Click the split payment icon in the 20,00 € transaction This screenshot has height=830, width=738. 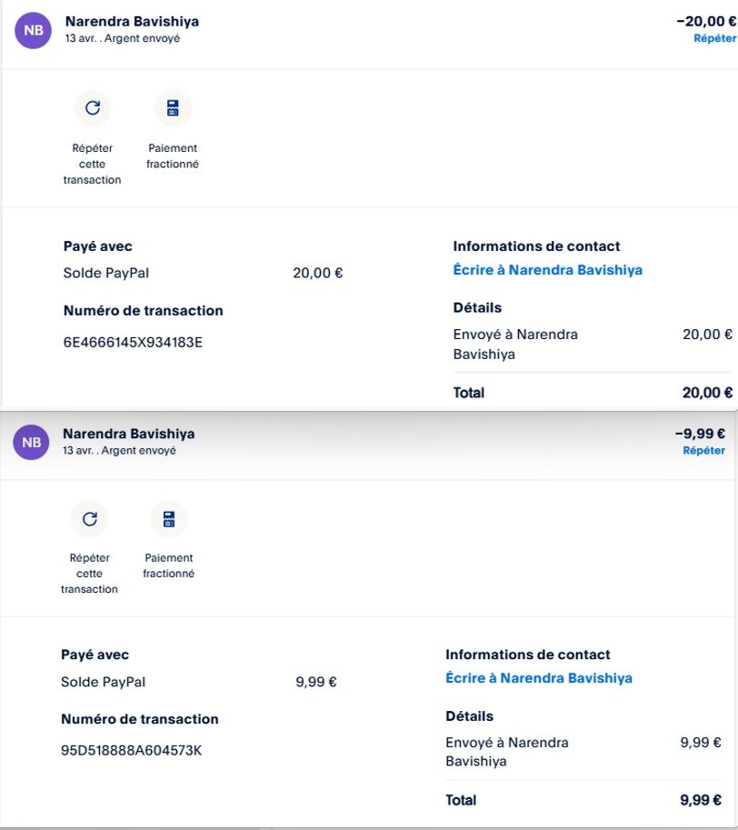173,108
